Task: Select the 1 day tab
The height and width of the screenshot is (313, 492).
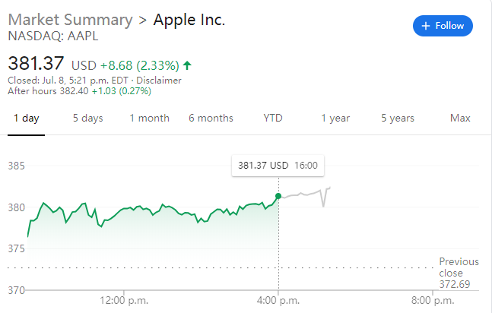Action: (x=26, y=118)
